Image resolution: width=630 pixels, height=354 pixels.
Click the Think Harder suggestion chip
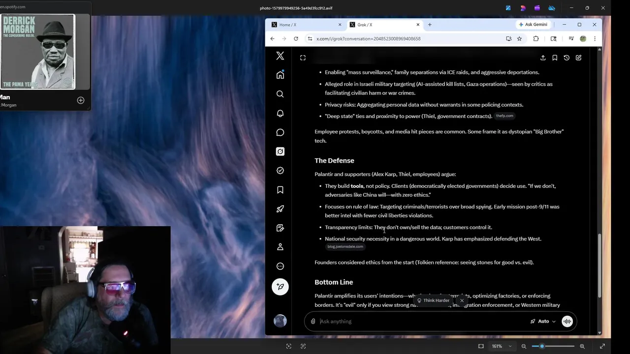433,300
